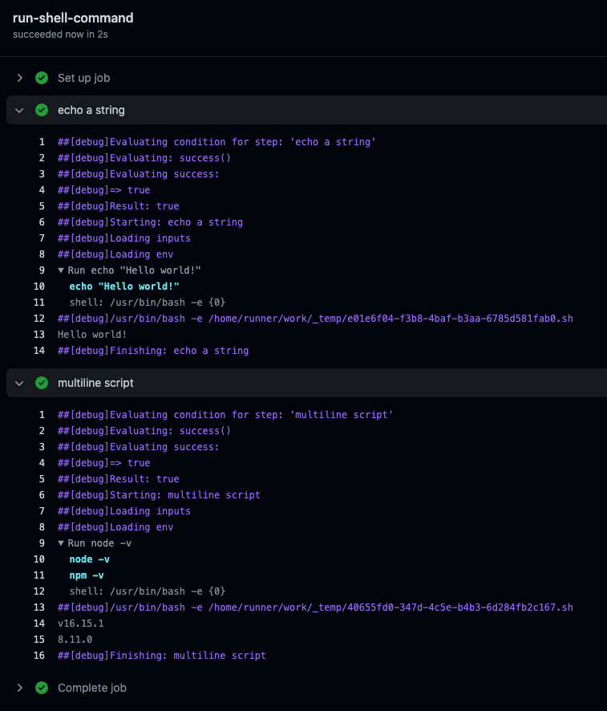Click line number 13 beside Hello world! output
This screenshot has width=607, height=711.
pyautogui.click(x=39, y=335)
